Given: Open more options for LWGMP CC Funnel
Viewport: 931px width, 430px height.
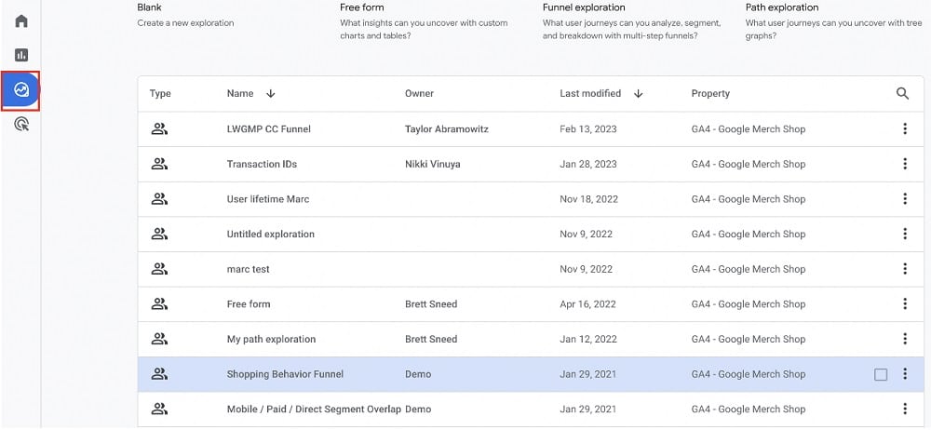Looking at the screenshot, I should (904, 129).
